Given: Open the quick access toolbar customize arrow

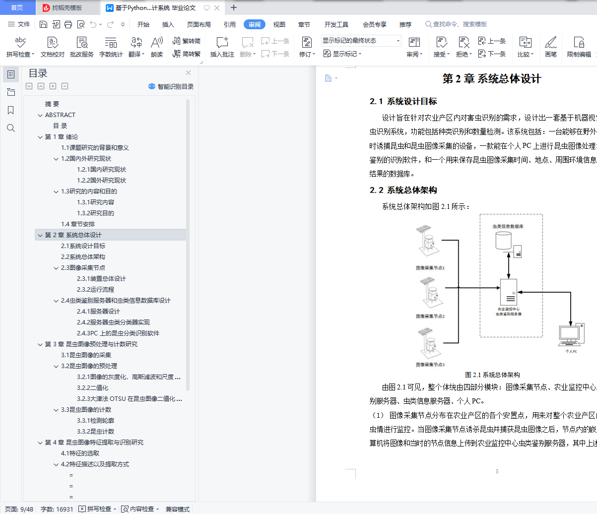Looking at the screenshot, I should (x=122, y=24).
